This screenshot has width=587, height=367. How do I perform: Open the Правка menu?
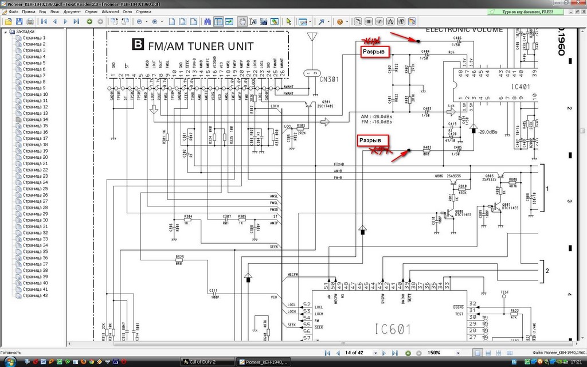click(x=29, y=11)
